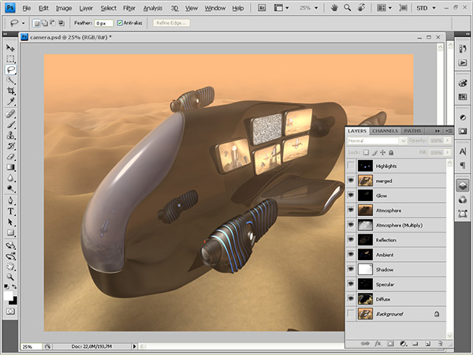Click the foreground color swatch
The height and width of the screenshot is (355, 473).
pos(9,296)
